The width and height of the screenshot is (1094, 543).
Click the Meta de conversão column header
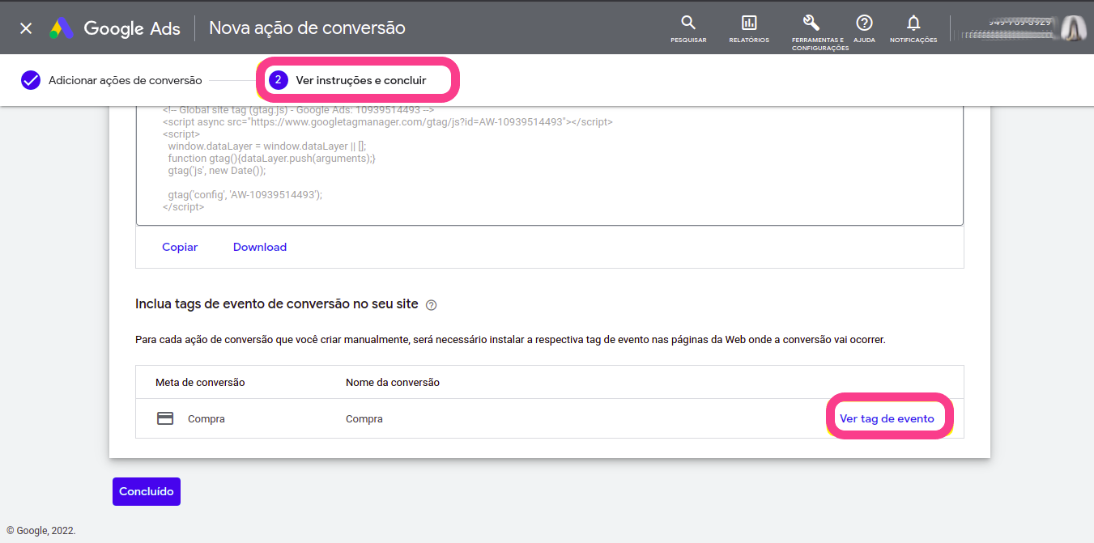pyautogui.click(x=200, y=382)
